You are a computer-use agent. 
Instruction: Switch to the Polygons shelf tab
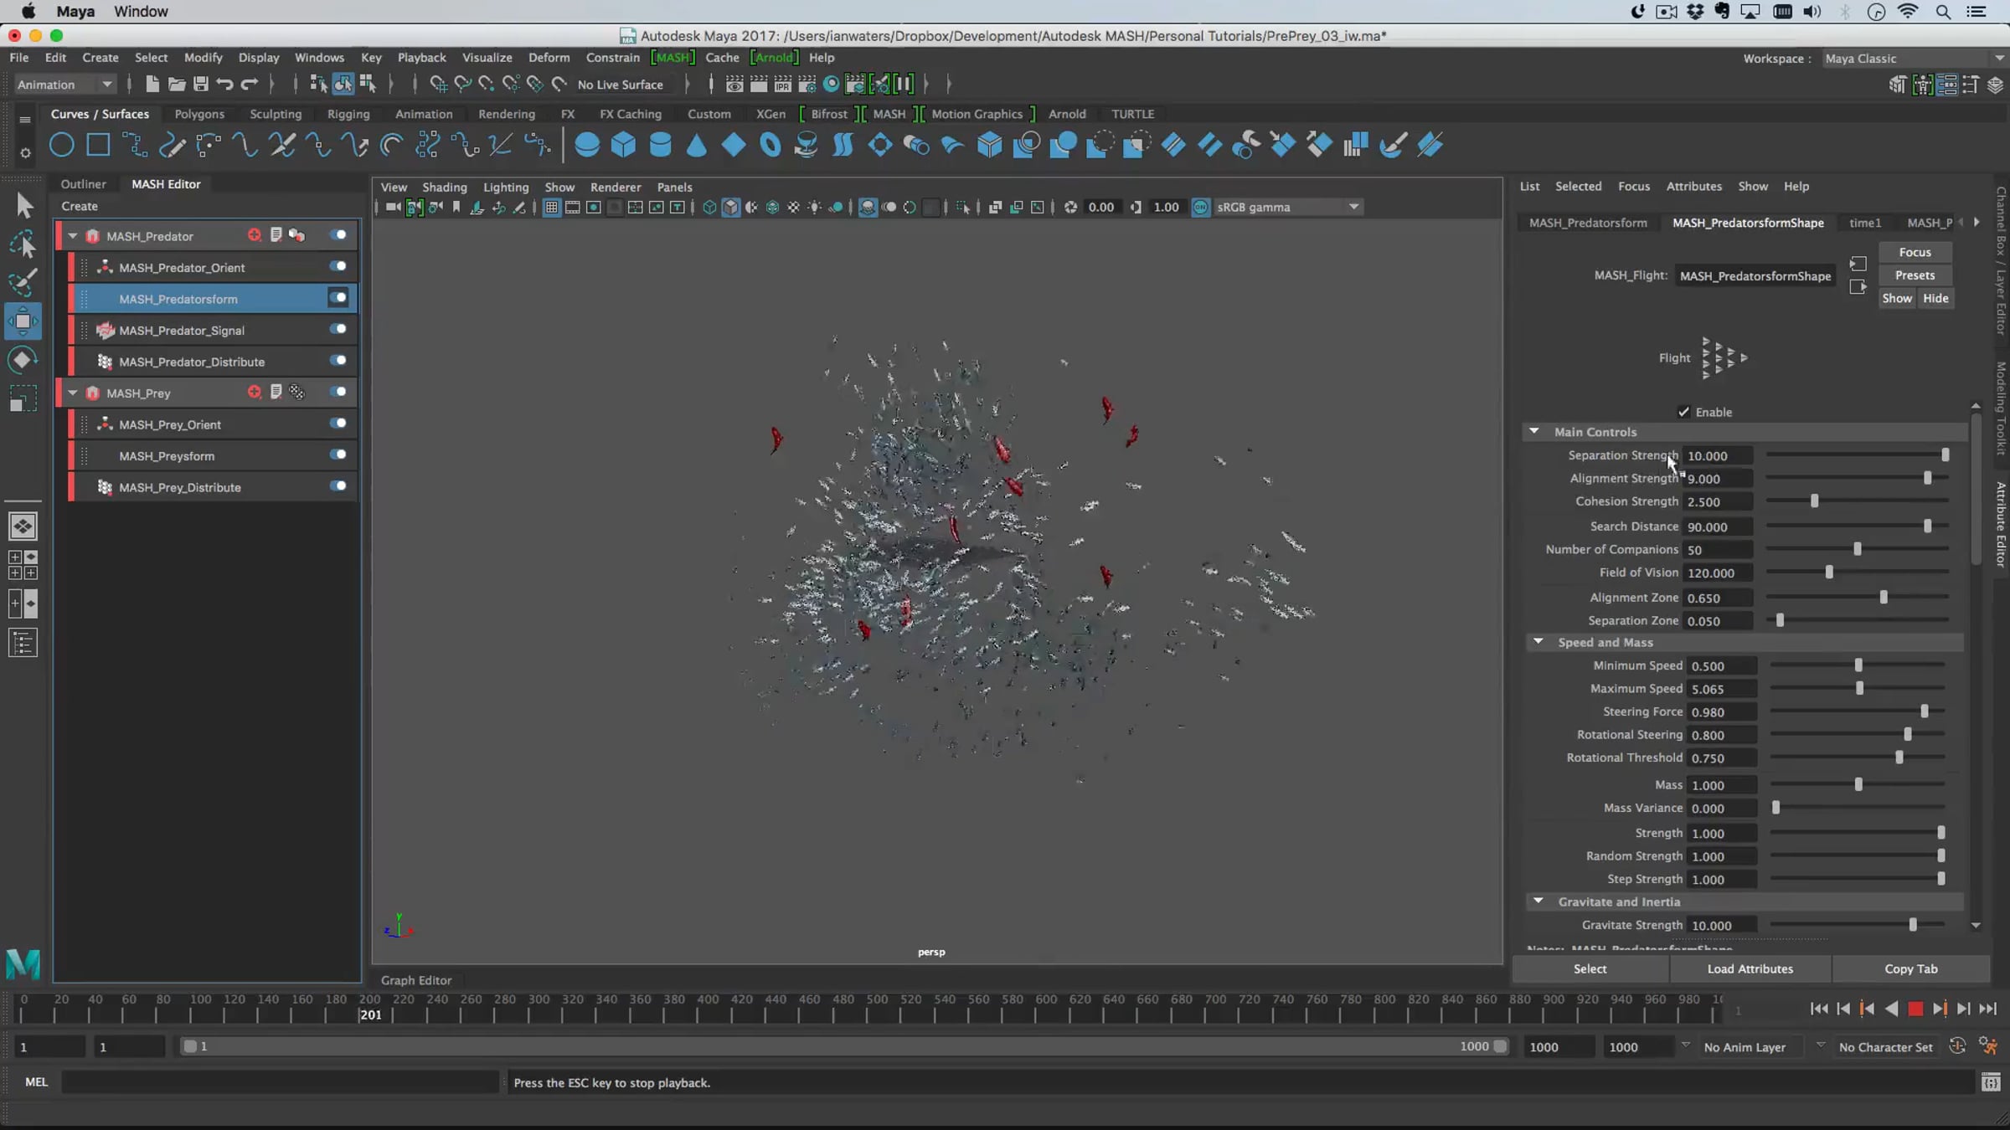(199, 114)
